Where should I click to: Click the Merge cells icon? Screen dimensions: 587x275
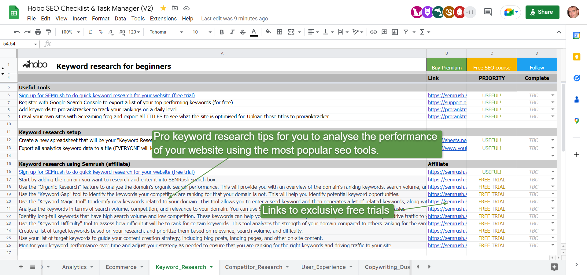click(291, 32)
